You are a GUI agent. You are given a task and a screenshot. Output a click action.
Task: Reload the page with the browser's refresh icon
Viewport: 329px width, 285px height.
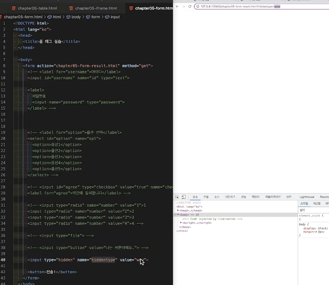click(190, 6)
